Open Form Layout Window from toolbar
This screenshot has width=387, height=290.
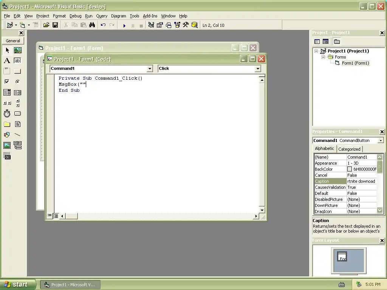point(169,25)
